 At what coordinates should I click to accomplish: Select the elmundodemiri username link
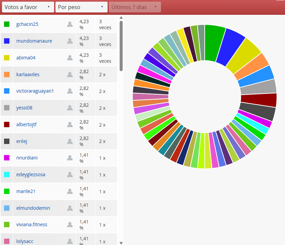pos(33,208)
